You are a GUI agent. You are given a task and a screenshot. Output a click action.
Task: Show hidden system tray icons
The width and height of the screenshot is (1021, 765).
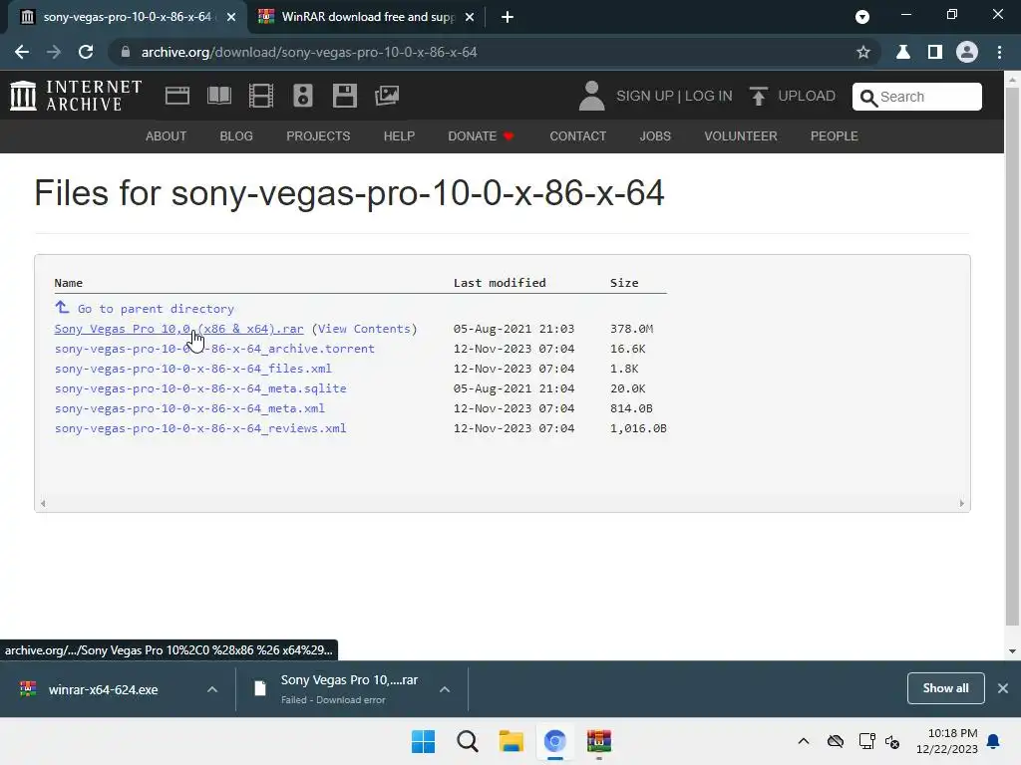[x=804, y=741]
